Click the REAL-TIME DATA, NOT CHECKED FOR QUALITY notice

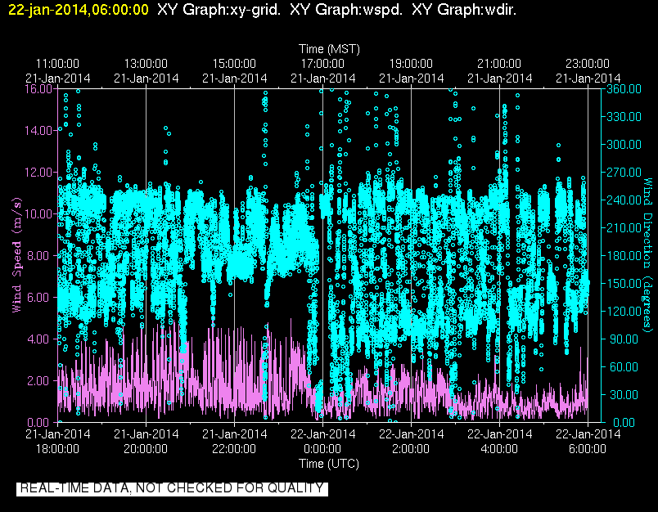tap(172, 488)
